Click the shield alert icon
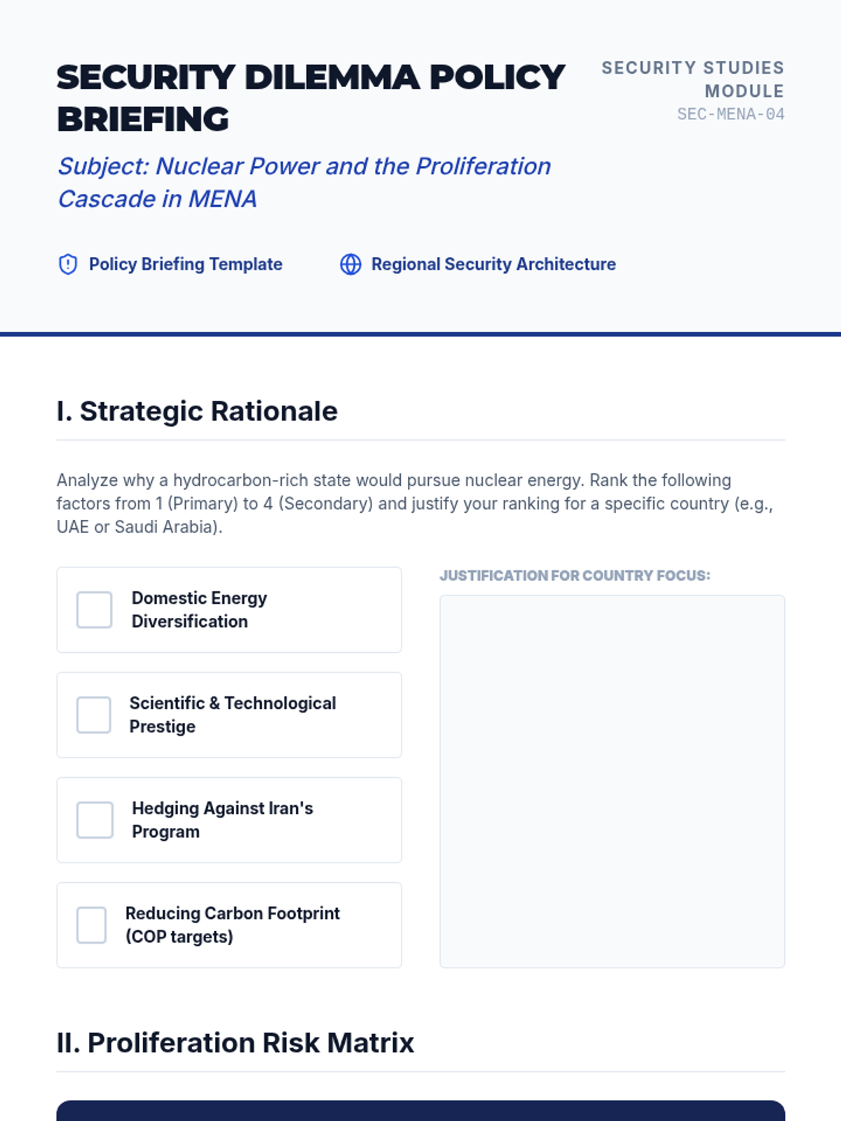Screen dimensions: 841x1121 pos(68,264)
